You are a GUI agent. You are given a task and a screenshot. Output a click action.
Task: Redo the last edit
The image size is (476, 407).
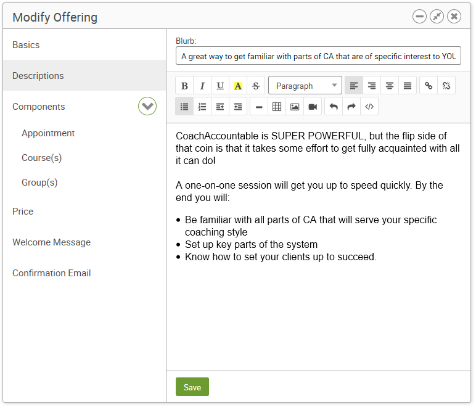tap(351, 107)
